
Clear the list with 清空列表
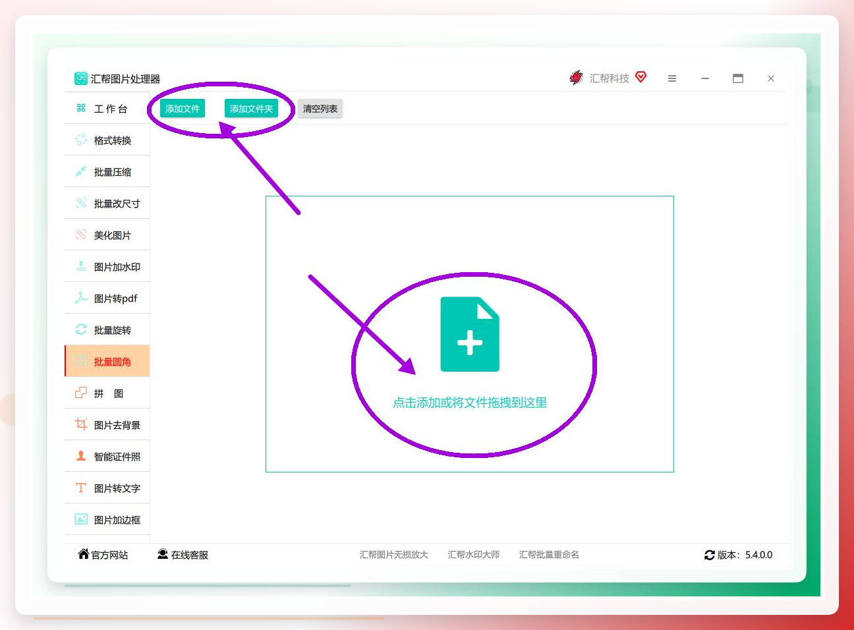pyautogui.click(x=320, y=109)
